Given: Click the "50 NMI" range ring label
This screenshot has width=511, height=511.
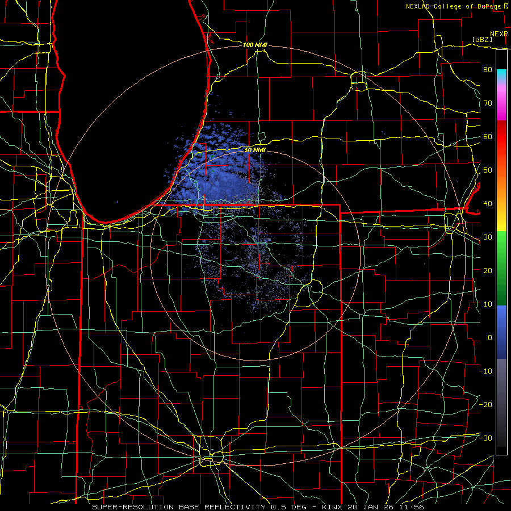Looking at the screenshot, I should point(255,150).
